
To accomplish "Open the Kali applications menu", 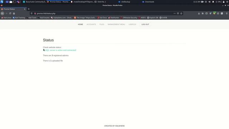I will (2, 2).
